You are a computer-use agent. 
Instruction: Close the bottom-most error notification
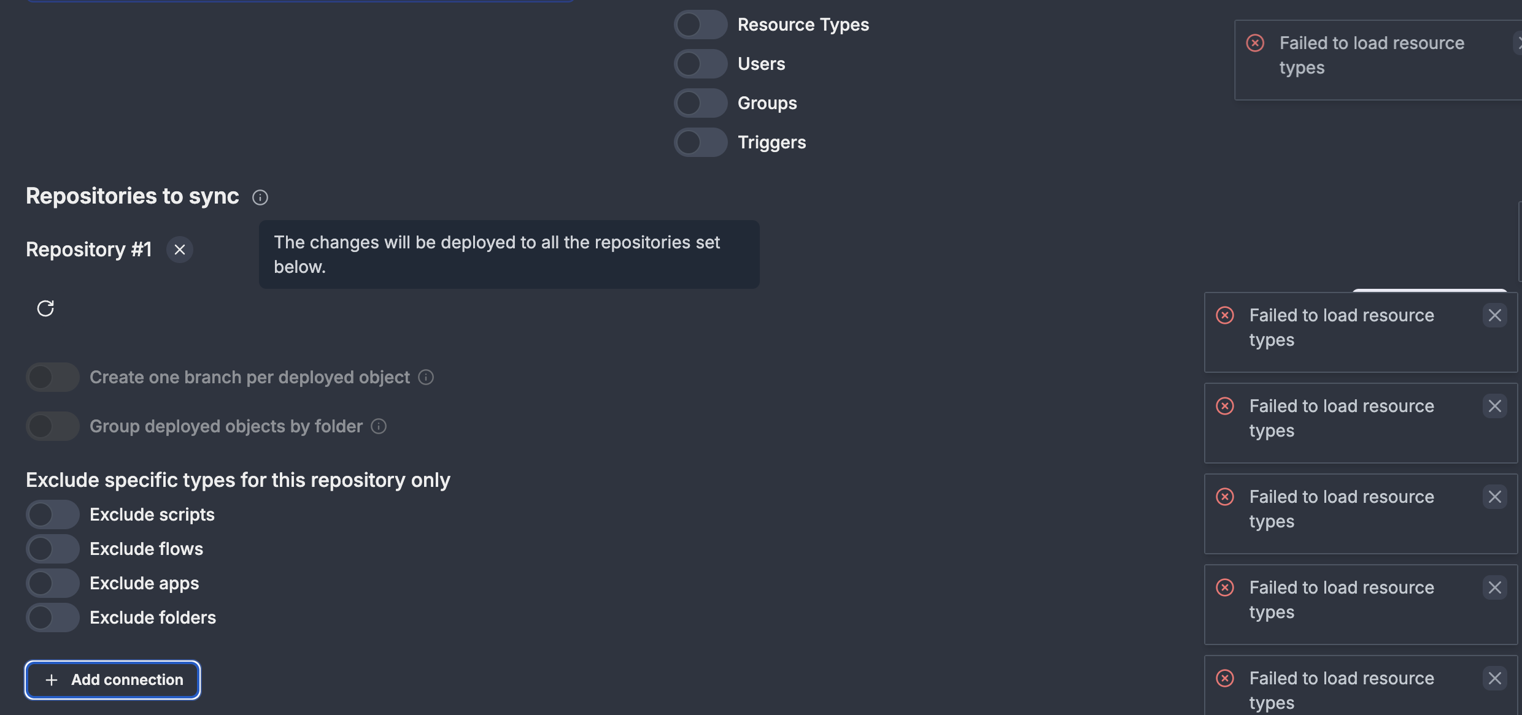tap(1494, 678)
